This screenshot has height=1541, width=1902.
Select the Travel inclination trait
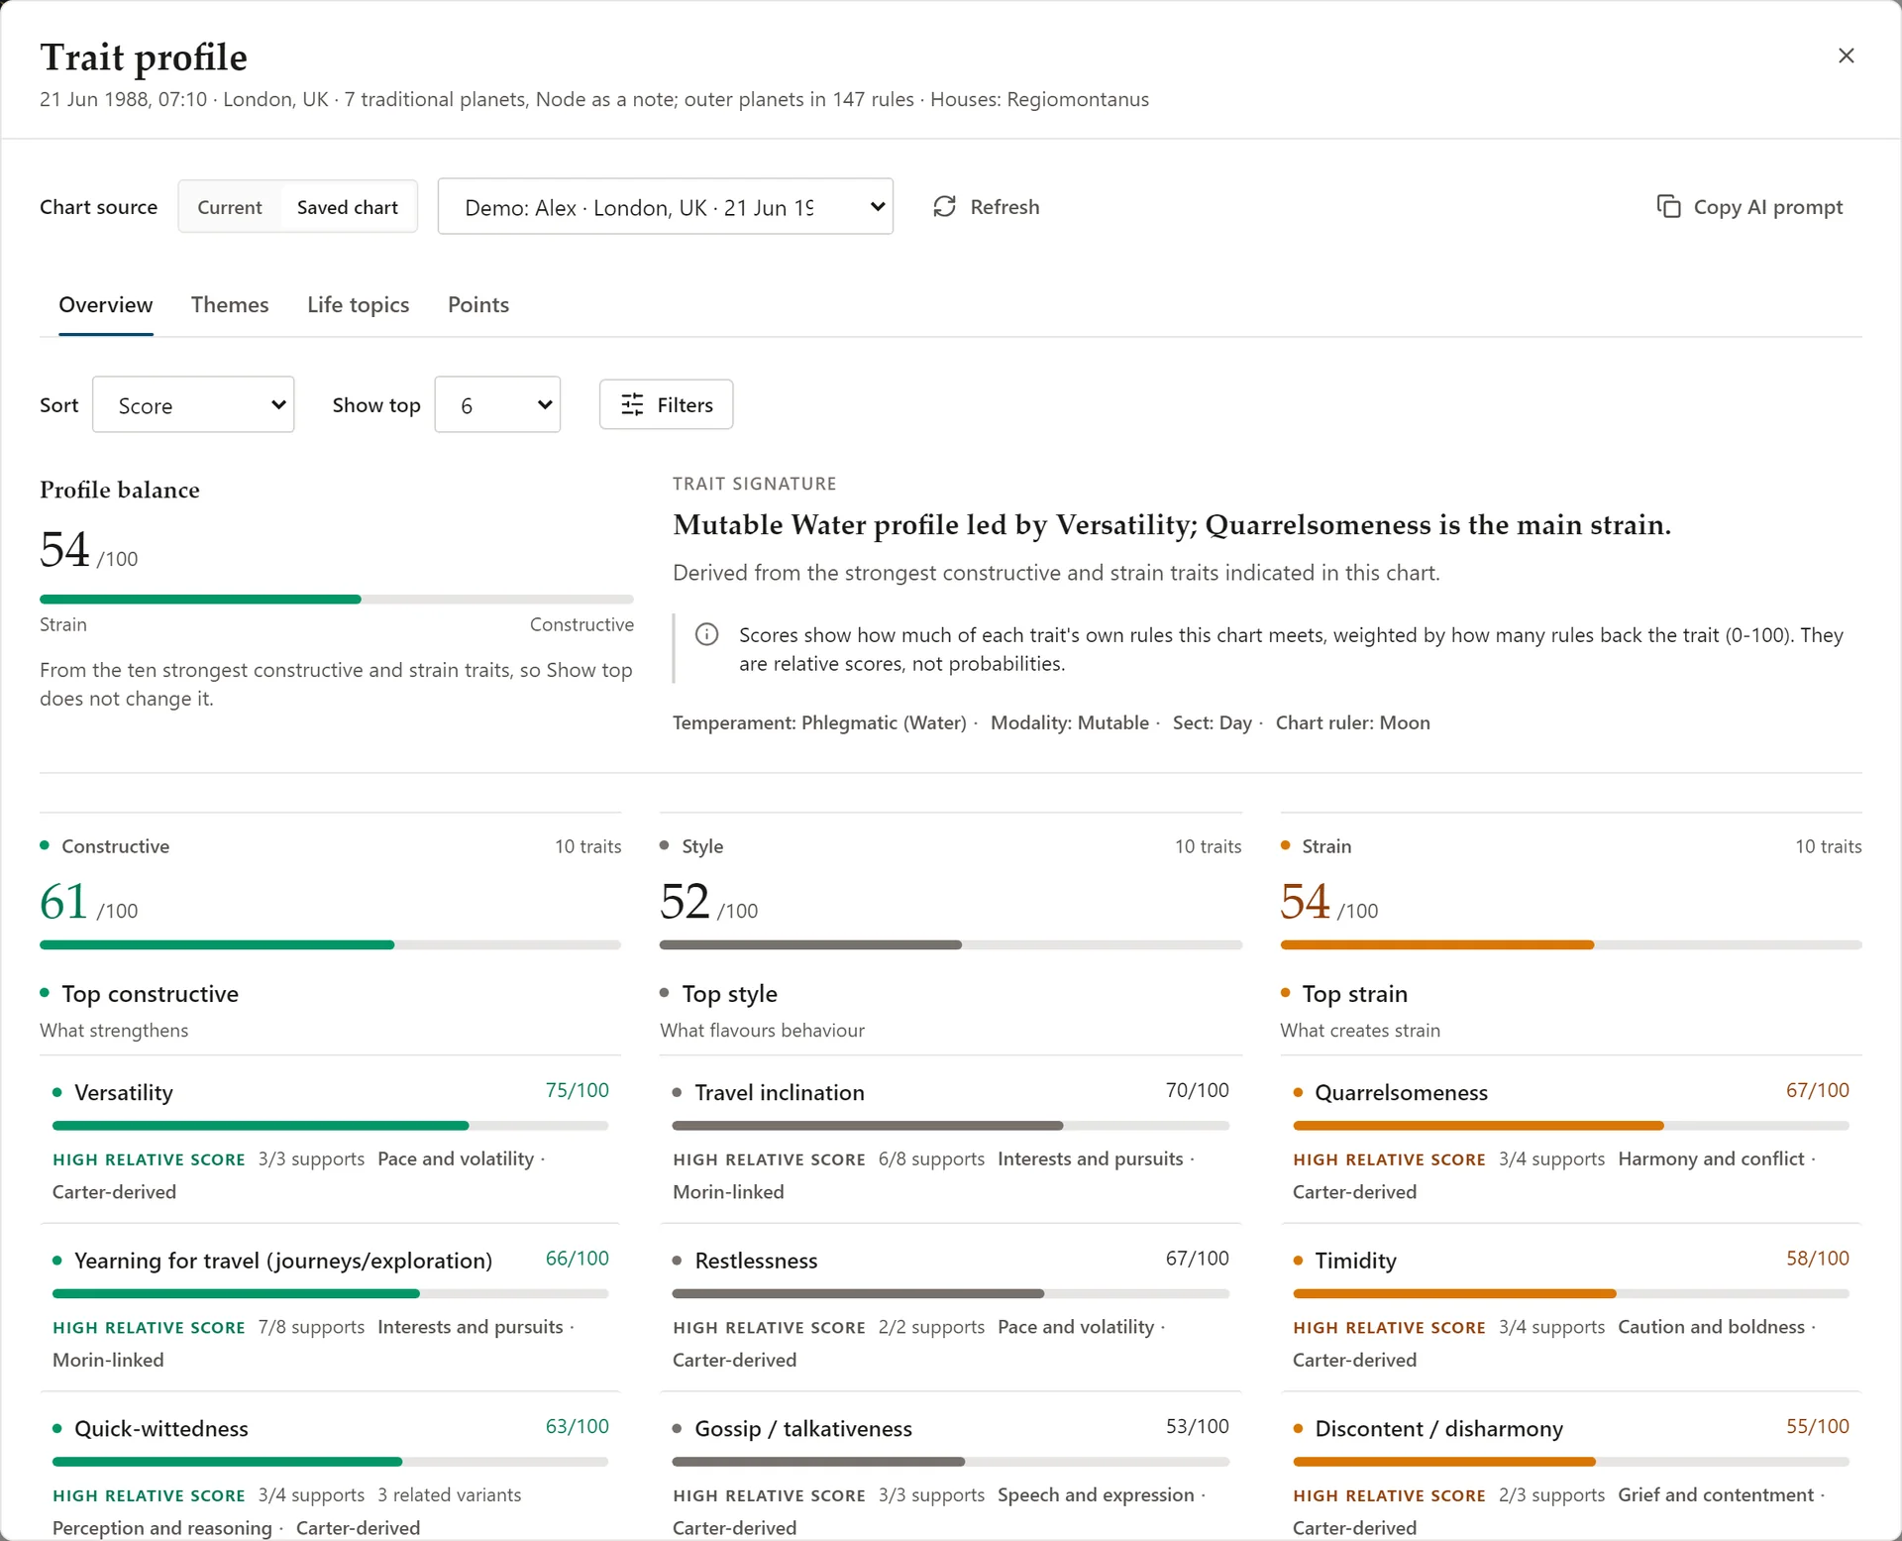tap(951, 1140)
